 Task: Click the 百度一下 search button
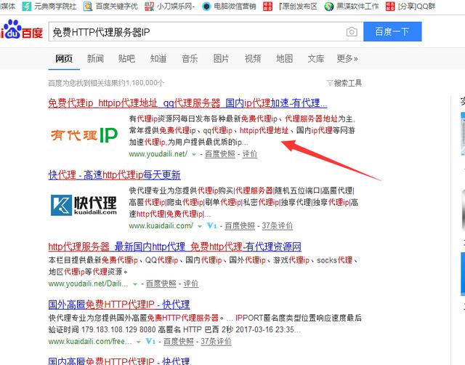(392, 31)
